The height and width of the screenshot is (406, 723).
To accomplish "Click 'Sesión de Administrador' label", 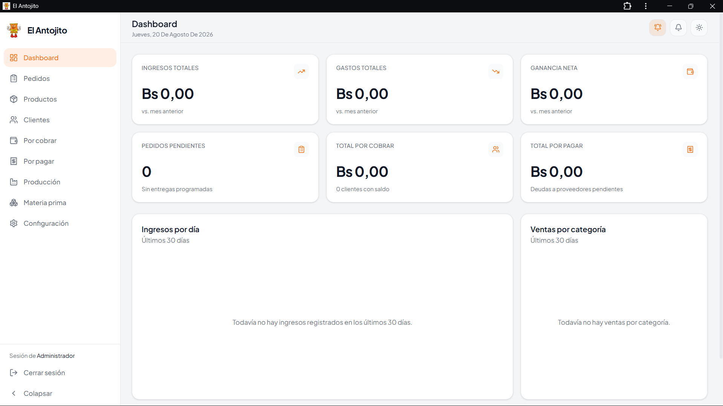I will 42,356.
